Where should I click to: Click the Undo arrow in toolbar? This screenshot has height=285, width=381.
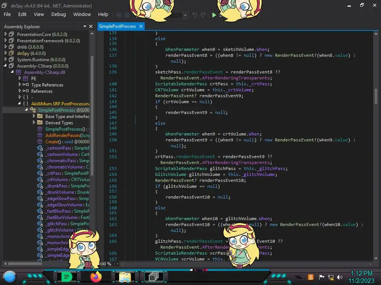[195, 15]
